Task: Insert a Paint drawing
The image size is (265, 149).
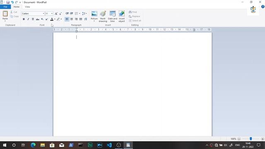Action: (x=103, y=17)
